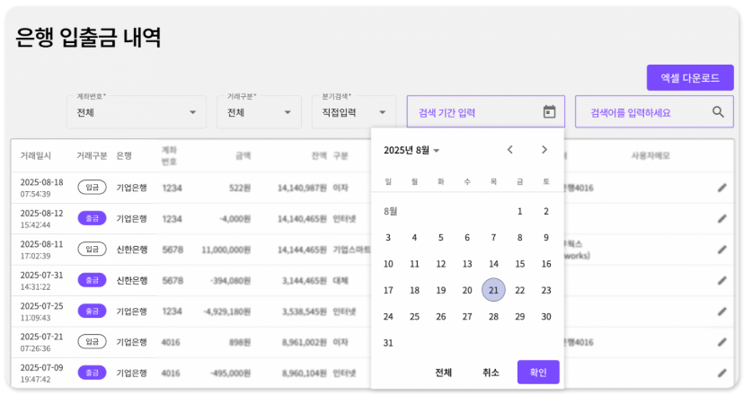The width and height of the screenshot is (752, 395).
Task: Choose day 22 in calendar
Action: [520, 290]
